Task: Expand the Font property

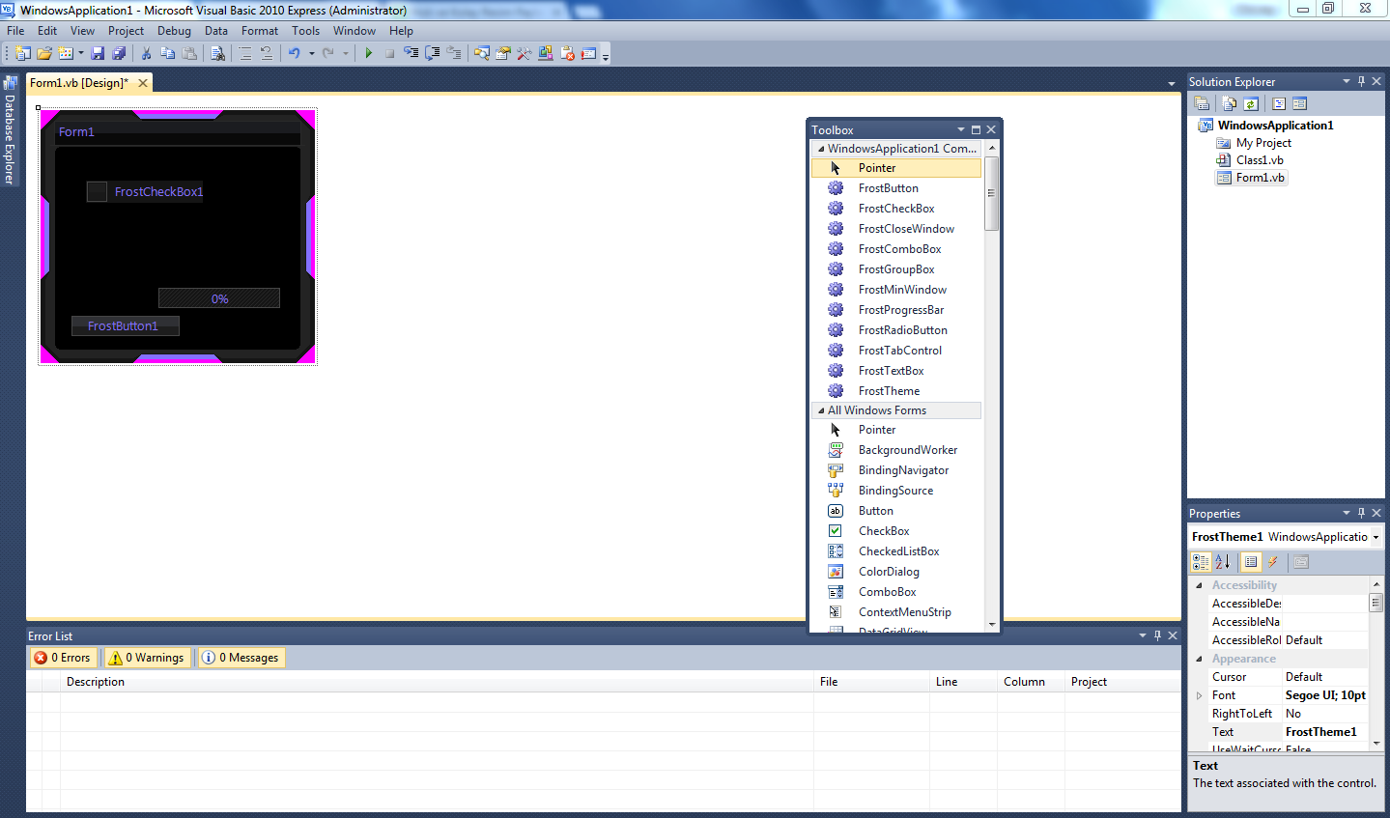Action: 1200,695
